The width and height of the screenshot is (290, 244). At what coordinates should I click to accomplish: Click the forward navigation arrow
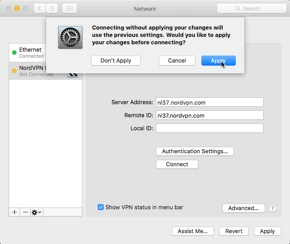click(x=52, y=8)
